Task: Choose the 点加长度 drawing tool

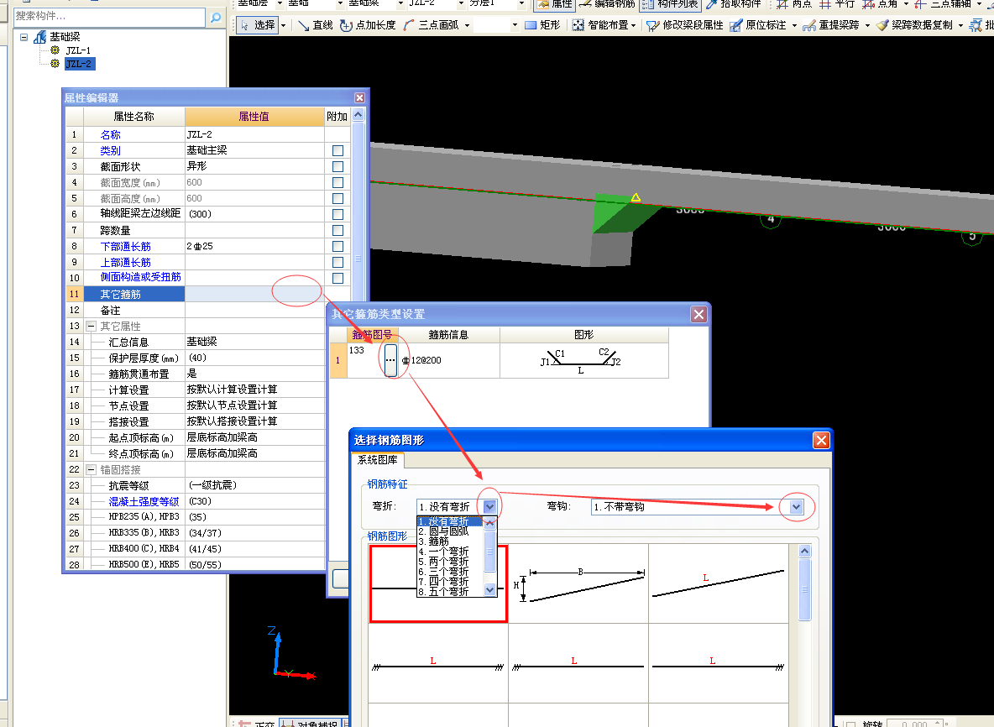Action: point(368,24)
